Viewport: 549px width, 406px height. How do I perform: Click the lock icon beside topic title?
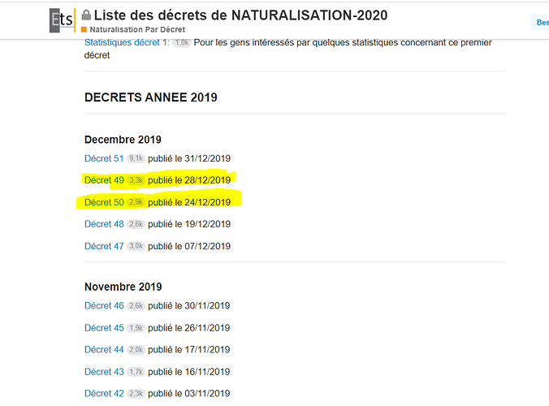pos(86,15)
